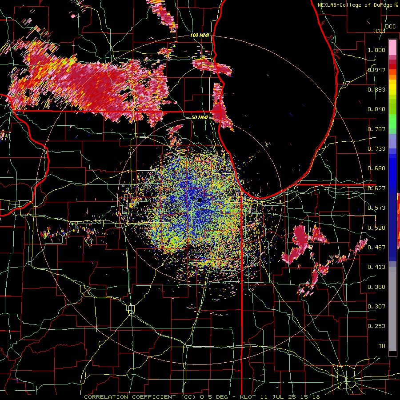Image resolution: width=400 pixels, height=400 pixels.
Task: Pick the lavender color bar segment
Action: pos(392,141)
